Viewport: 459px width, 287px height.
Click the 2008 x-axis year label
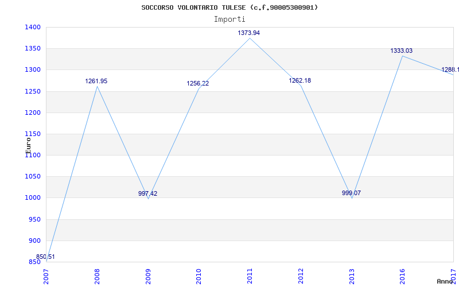97,277
